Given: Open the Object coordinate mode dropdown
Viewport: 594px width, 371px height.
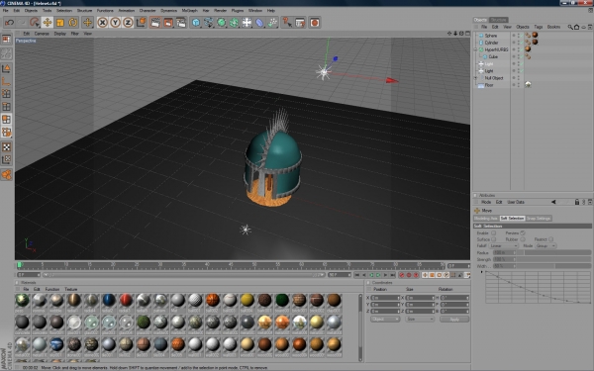Looking at the screenshot, I should coord(385,320).
